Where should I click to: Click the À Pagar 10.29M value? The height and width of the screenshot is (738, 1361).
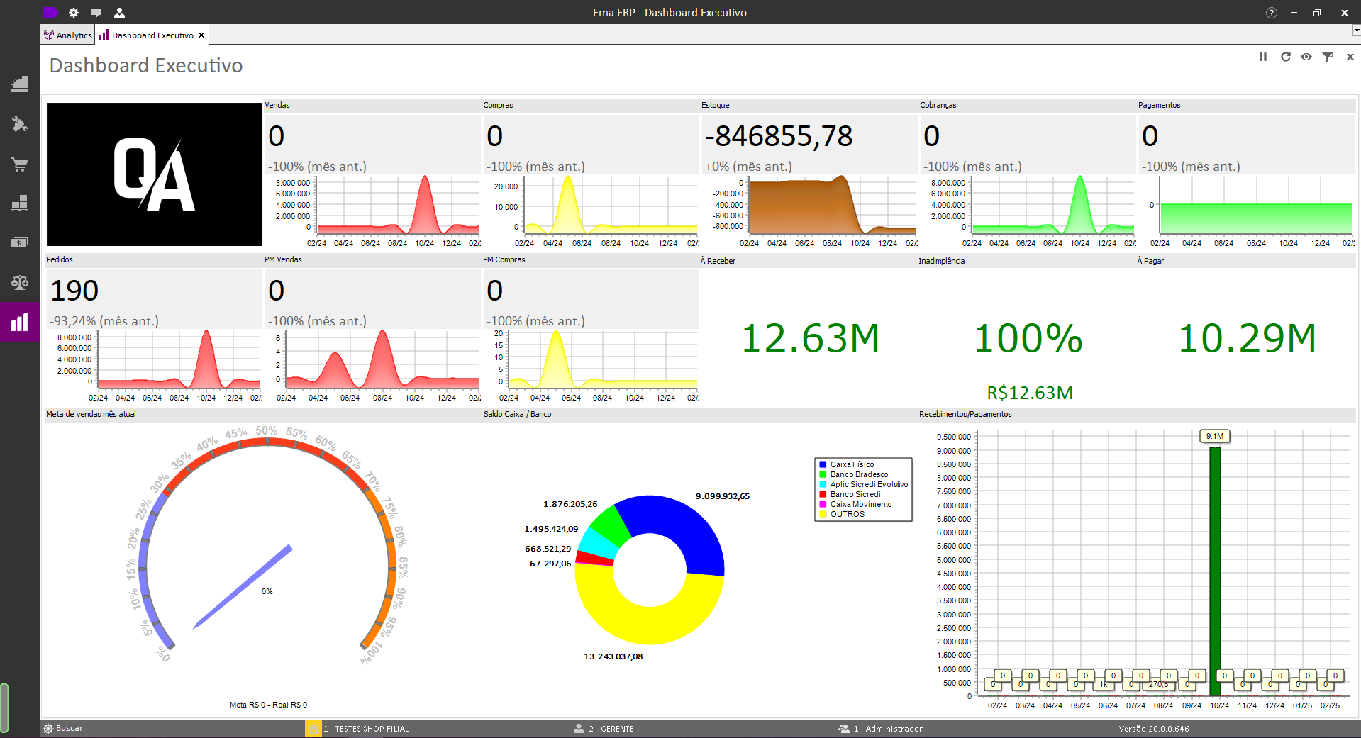pos(1247,338)
